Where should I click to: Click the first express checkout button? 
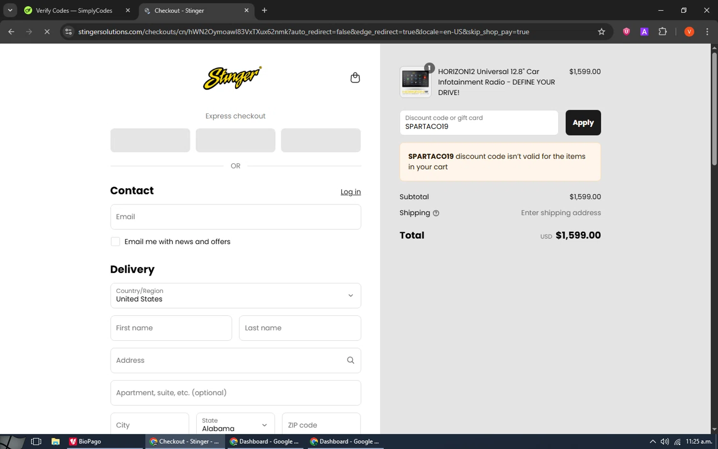[x=150, y=140]
